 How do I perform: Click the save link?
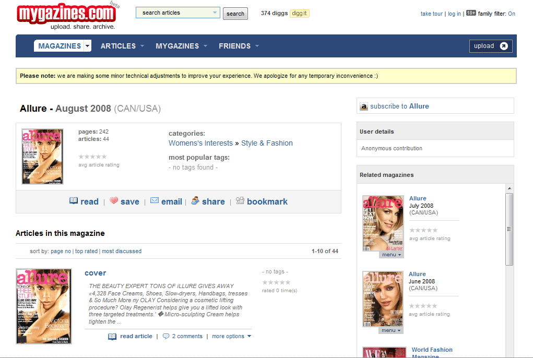coord(130,201)
